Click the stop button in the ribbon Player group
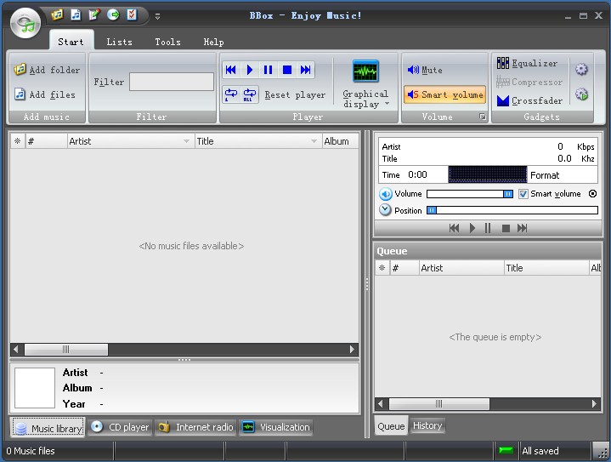 click(287, 70)
